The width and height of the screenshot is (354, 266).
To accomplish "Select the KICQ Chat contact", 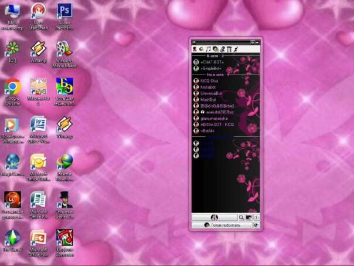I will click(209, 81).
